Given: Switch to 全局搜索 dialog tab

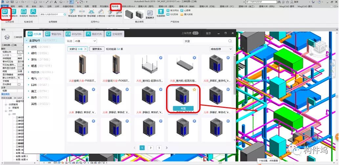Looking at the screenshot, I should (115, 34).
